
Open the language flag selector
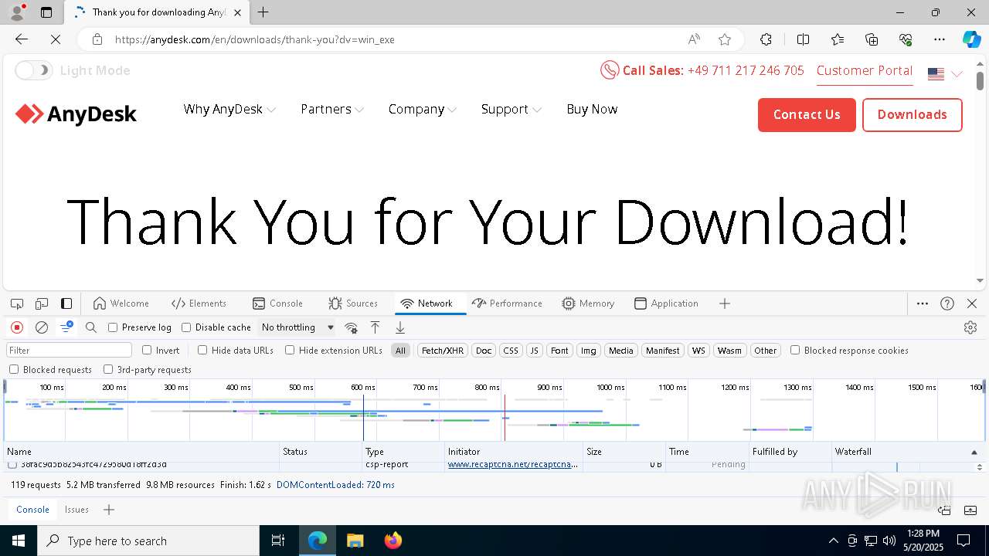pyautogui.click(x=945, y=74)
